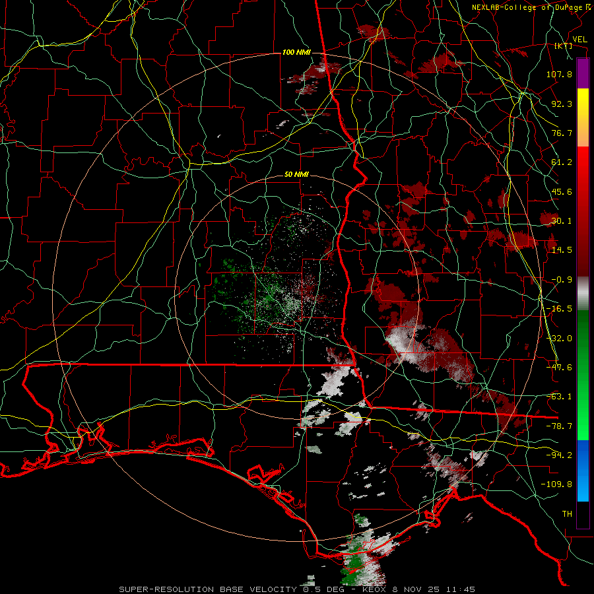Select the -47.6 legend value
The width and height of the screenshot is (594, 594).
559,368
